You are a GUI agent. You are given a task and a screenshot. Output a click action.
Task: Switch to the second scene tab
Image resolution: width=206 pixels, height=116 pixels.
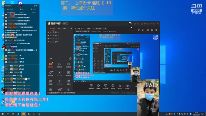pyautogui.click(x=59, y=29)
